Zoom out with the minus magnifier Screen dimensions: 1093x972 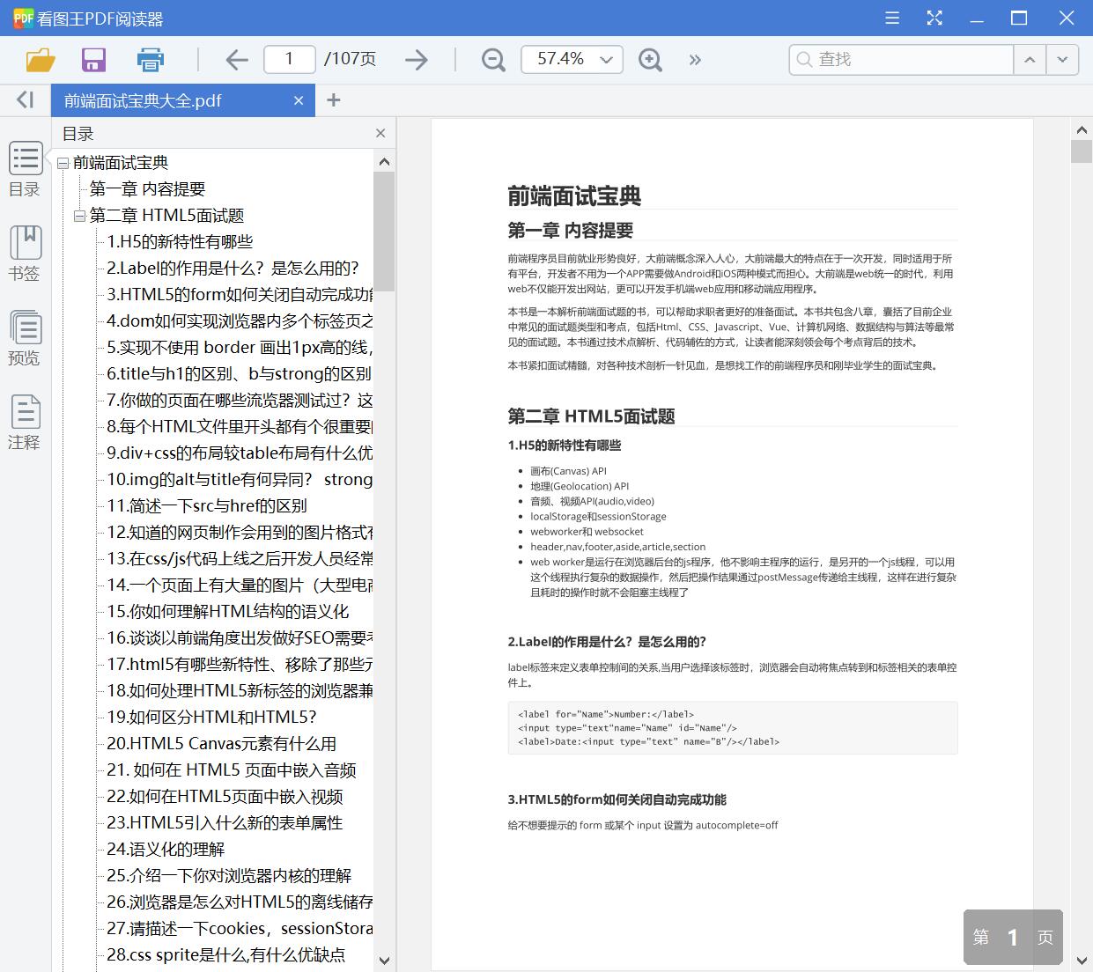[493, 59]
